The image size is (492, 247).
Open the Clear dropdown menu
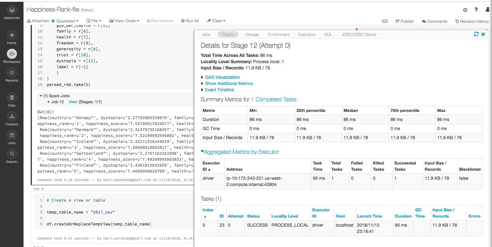pos(216,21)
